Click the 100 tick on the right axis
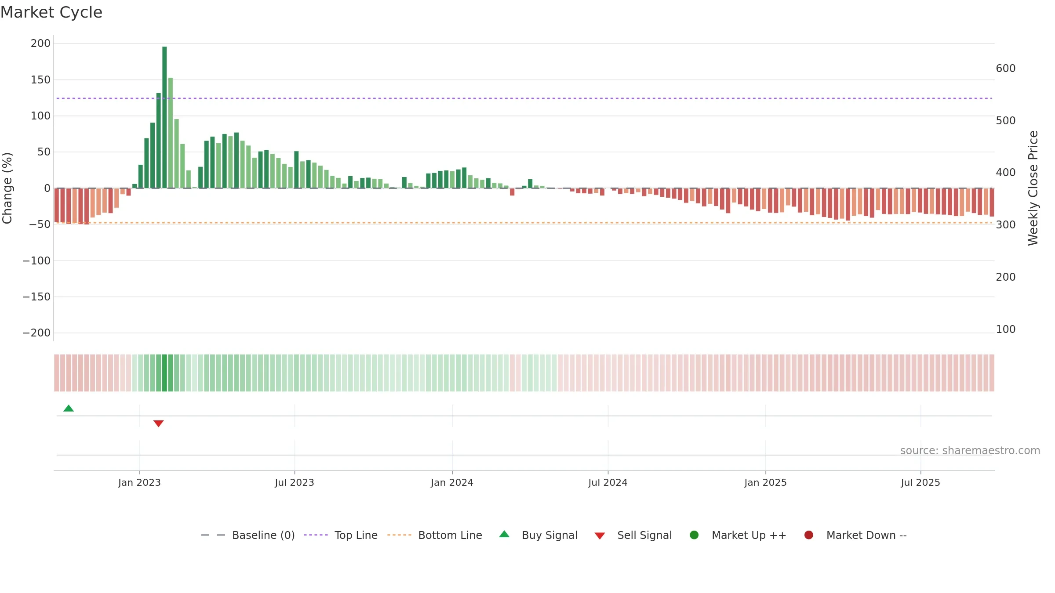Image resolution: width=1055 pixels, height=593 pixels. [x=1006, y=329]
